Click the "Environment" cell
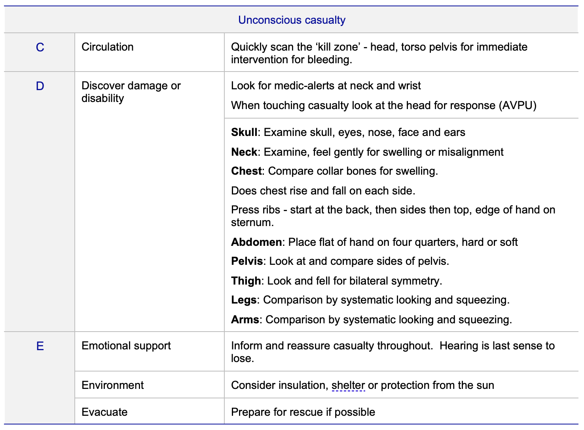Image resolution: width=584 pixels, height=430 pixels. click(112, 385)
